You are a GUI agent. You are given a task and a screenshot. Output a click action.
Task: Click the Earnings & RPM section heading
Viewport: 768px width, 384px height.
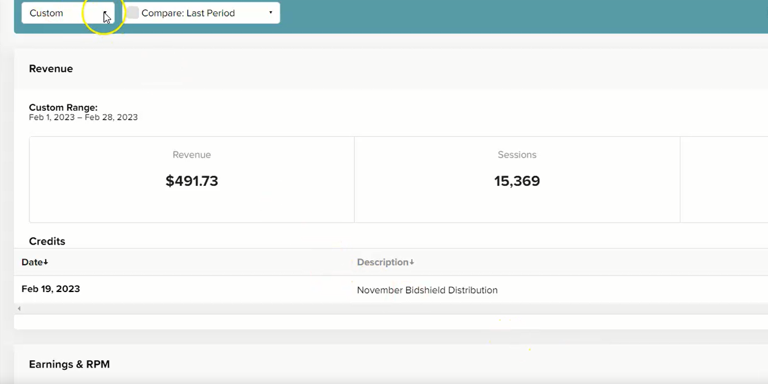[x=70, y=364]
